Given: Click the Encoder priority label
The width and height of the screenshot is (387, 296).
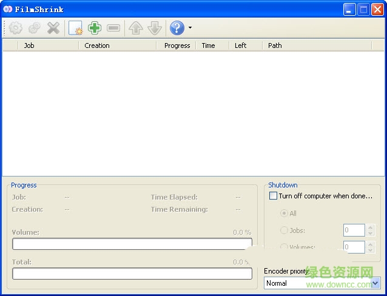Looking at the screenshot, I should [x=286, y=271].
